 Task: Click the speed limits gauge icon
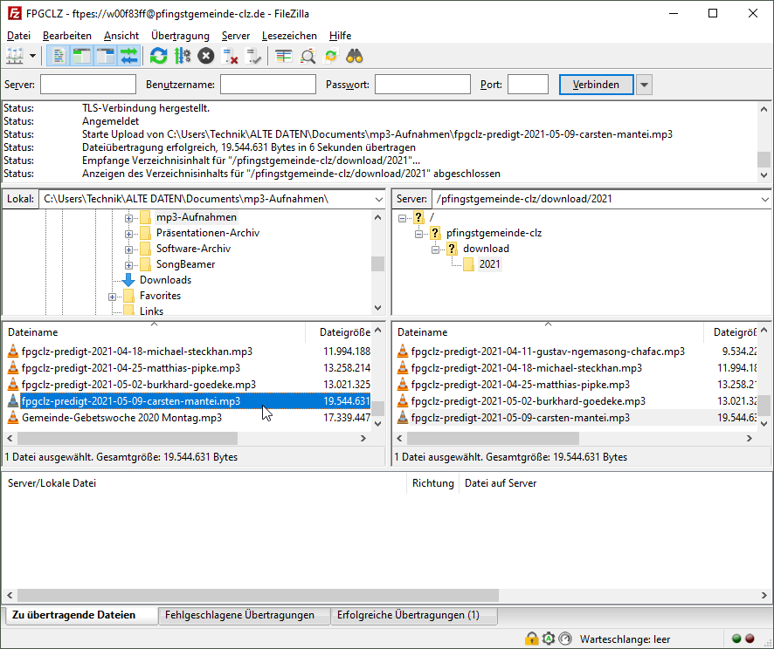pos(564,639)
